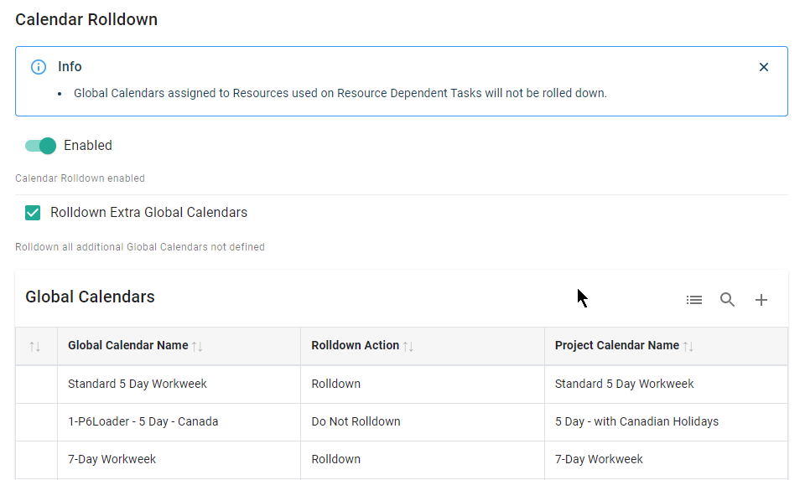Click the search magnifier icon in Global Calendars

pyautogui.click(x=727, y=300)
